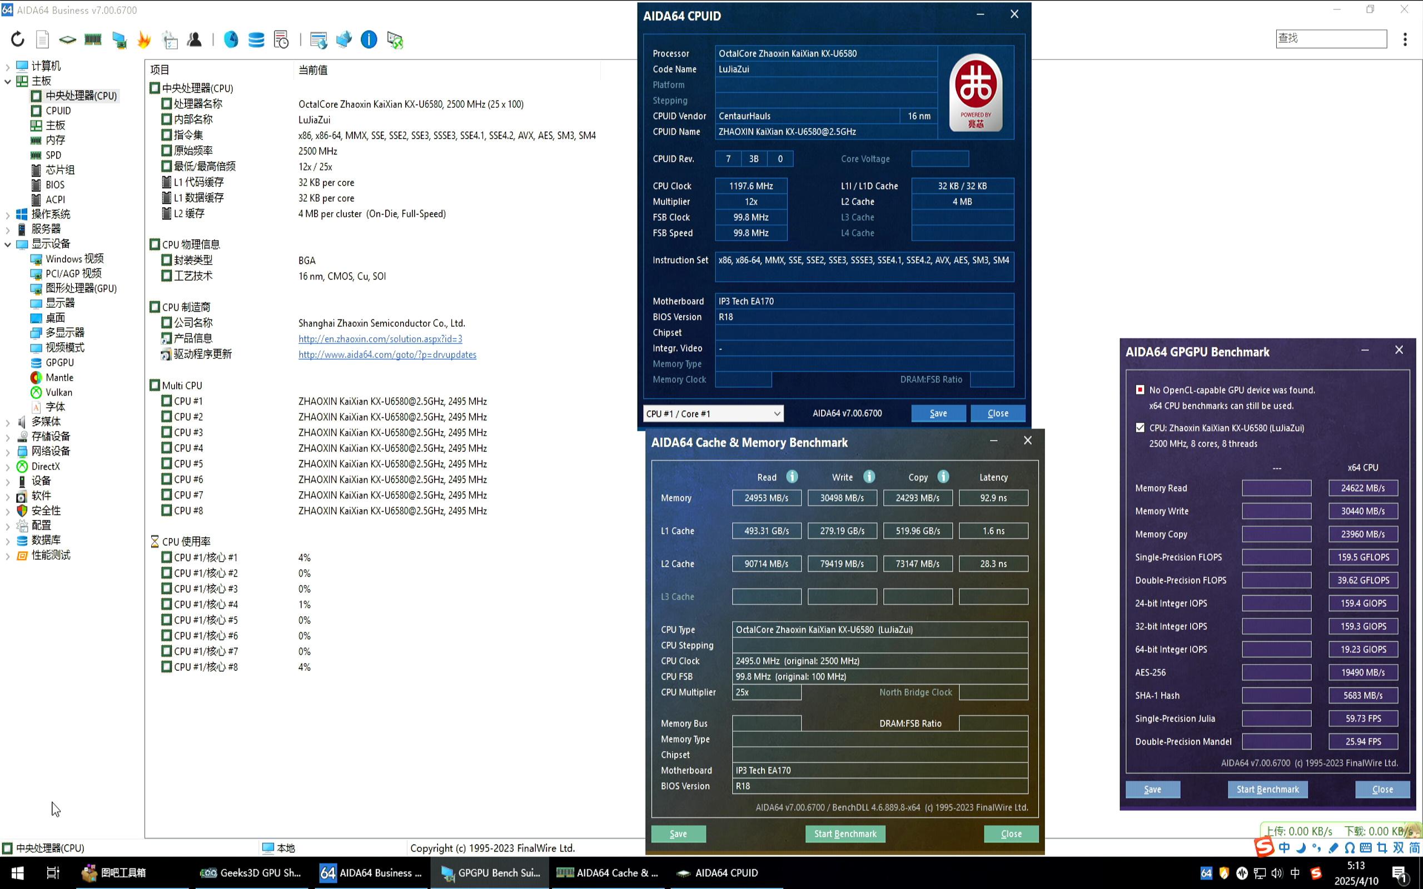Start System Stability Test flame icon
The height and width of the screenshot is (889, 1423).
(x=144, y=39)
